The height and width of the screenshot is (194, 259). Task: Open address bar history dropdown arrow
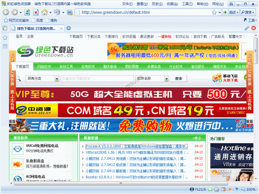coord(220,12)
